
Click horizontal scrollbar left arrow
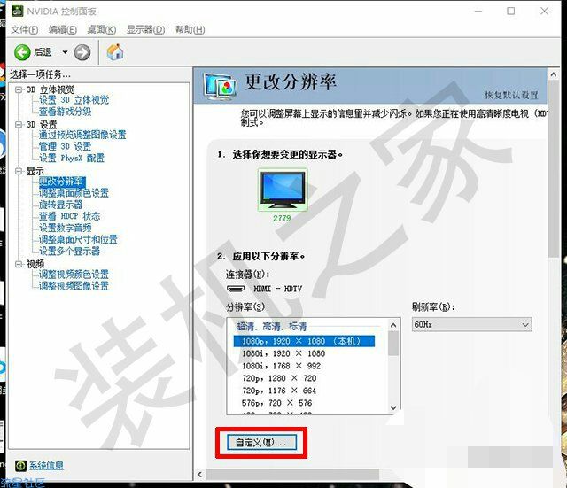pos(199,475)
